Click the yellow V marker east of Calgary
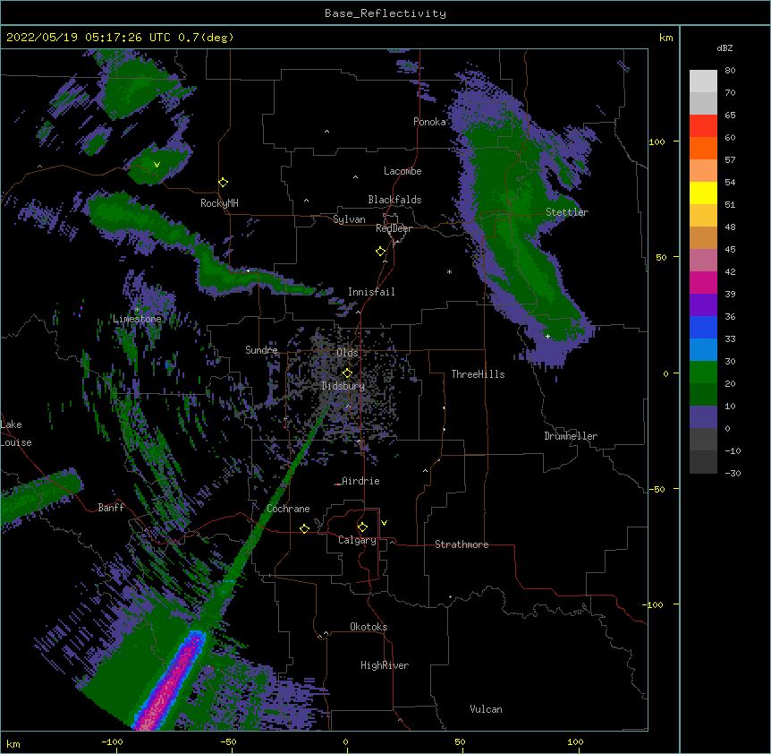Screen dimensions: 771x754 (x=384, y=523)
